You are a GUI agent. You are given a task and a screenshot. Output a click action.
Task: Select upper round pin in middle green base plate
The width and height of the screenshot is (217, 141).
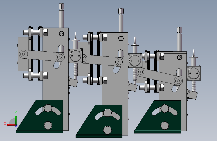pyautogui.click(x=107, y=113)
